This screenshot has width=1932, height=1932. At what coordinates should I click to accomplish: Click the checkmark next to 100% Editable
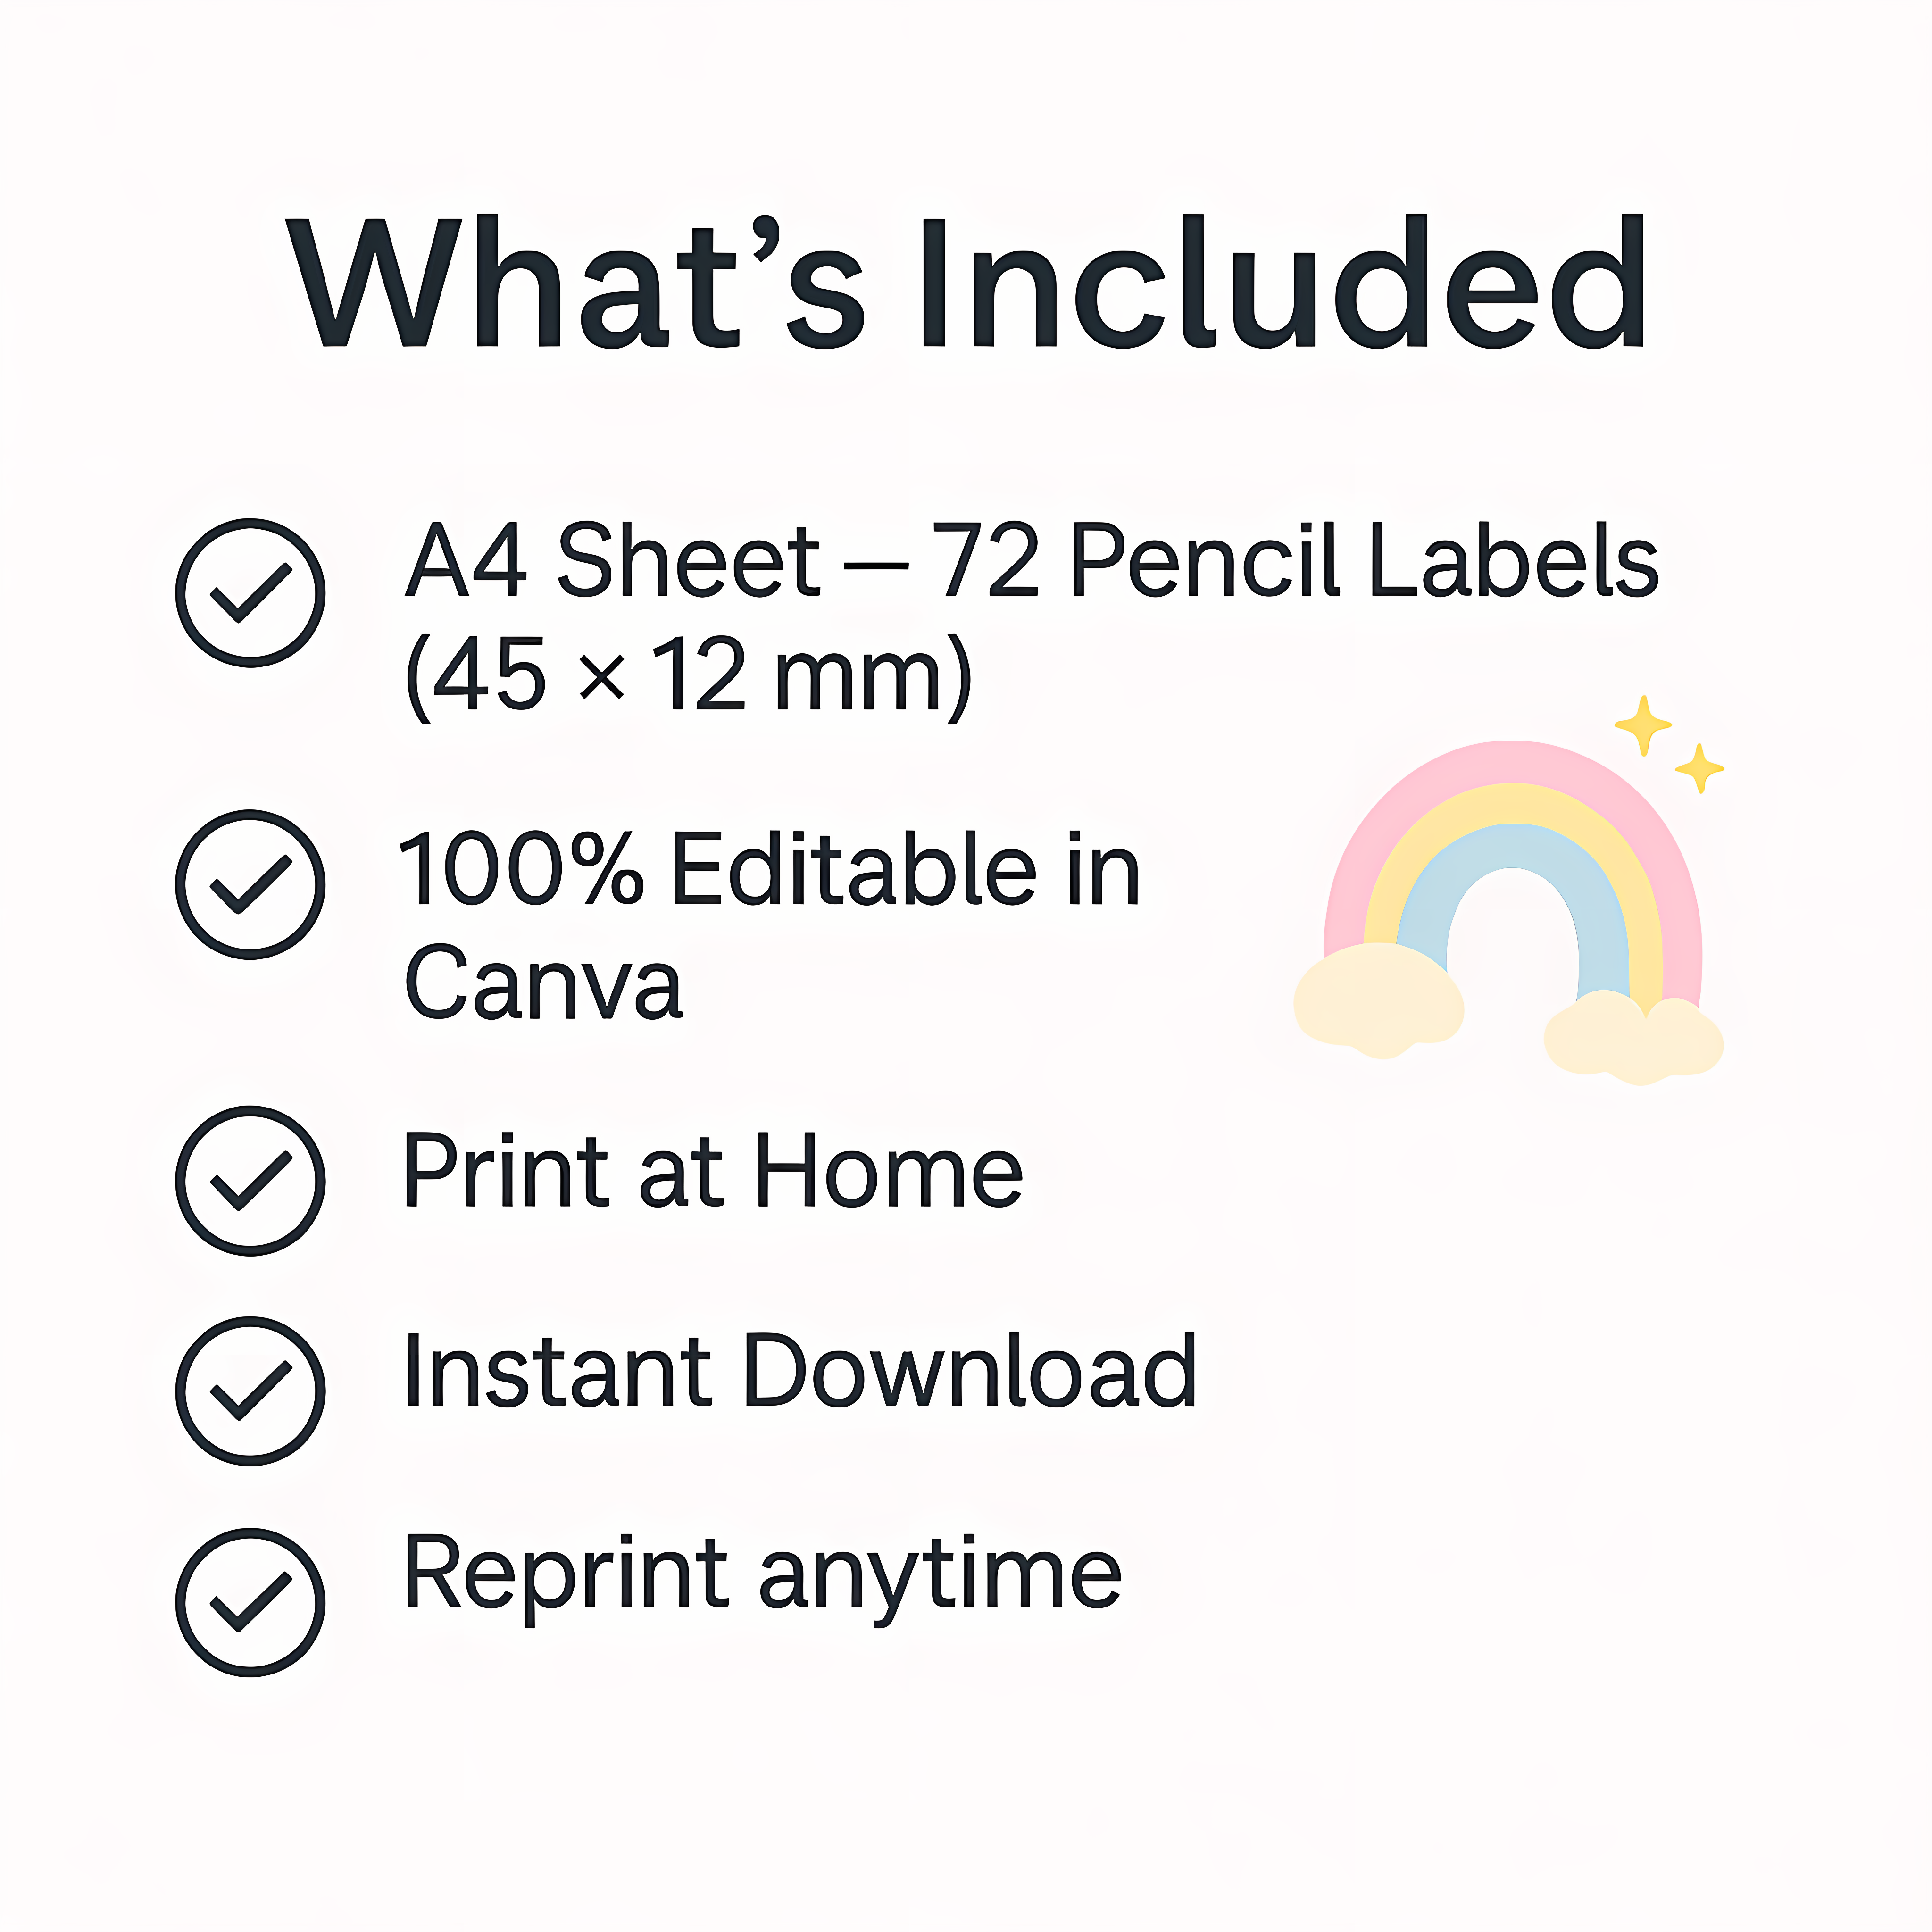(250, 884)
